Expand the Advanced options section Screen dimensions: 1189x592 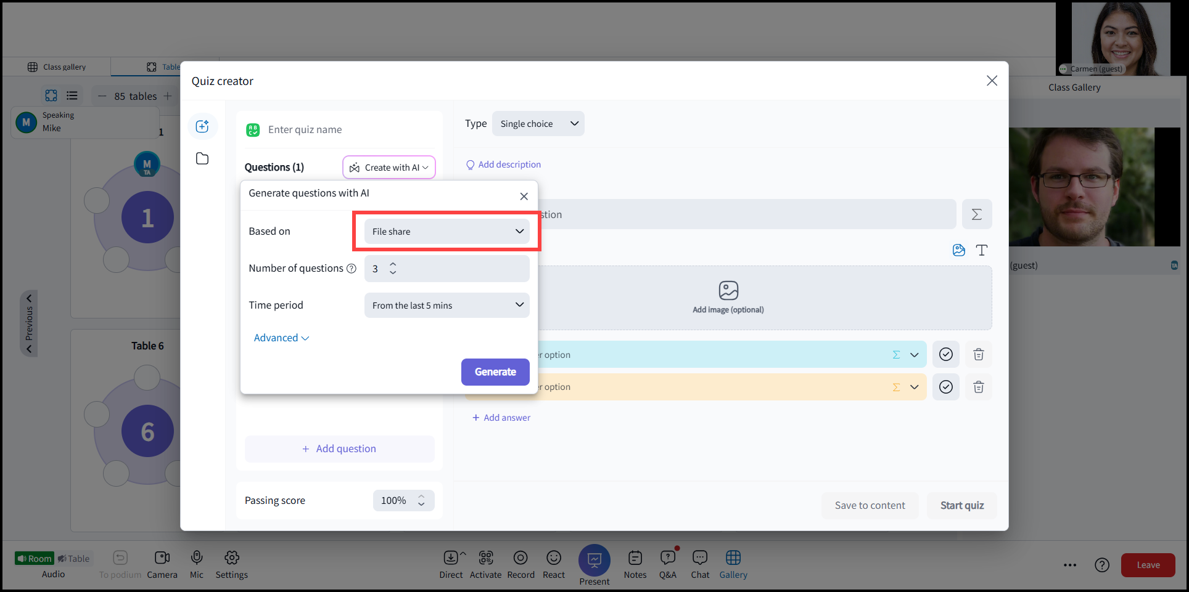click(x=281, y=338)
